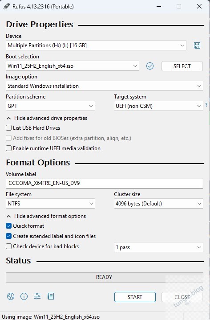Click status bar text Using image Win11_25H2
The image size is (210, 320).
tap(51, 317)
